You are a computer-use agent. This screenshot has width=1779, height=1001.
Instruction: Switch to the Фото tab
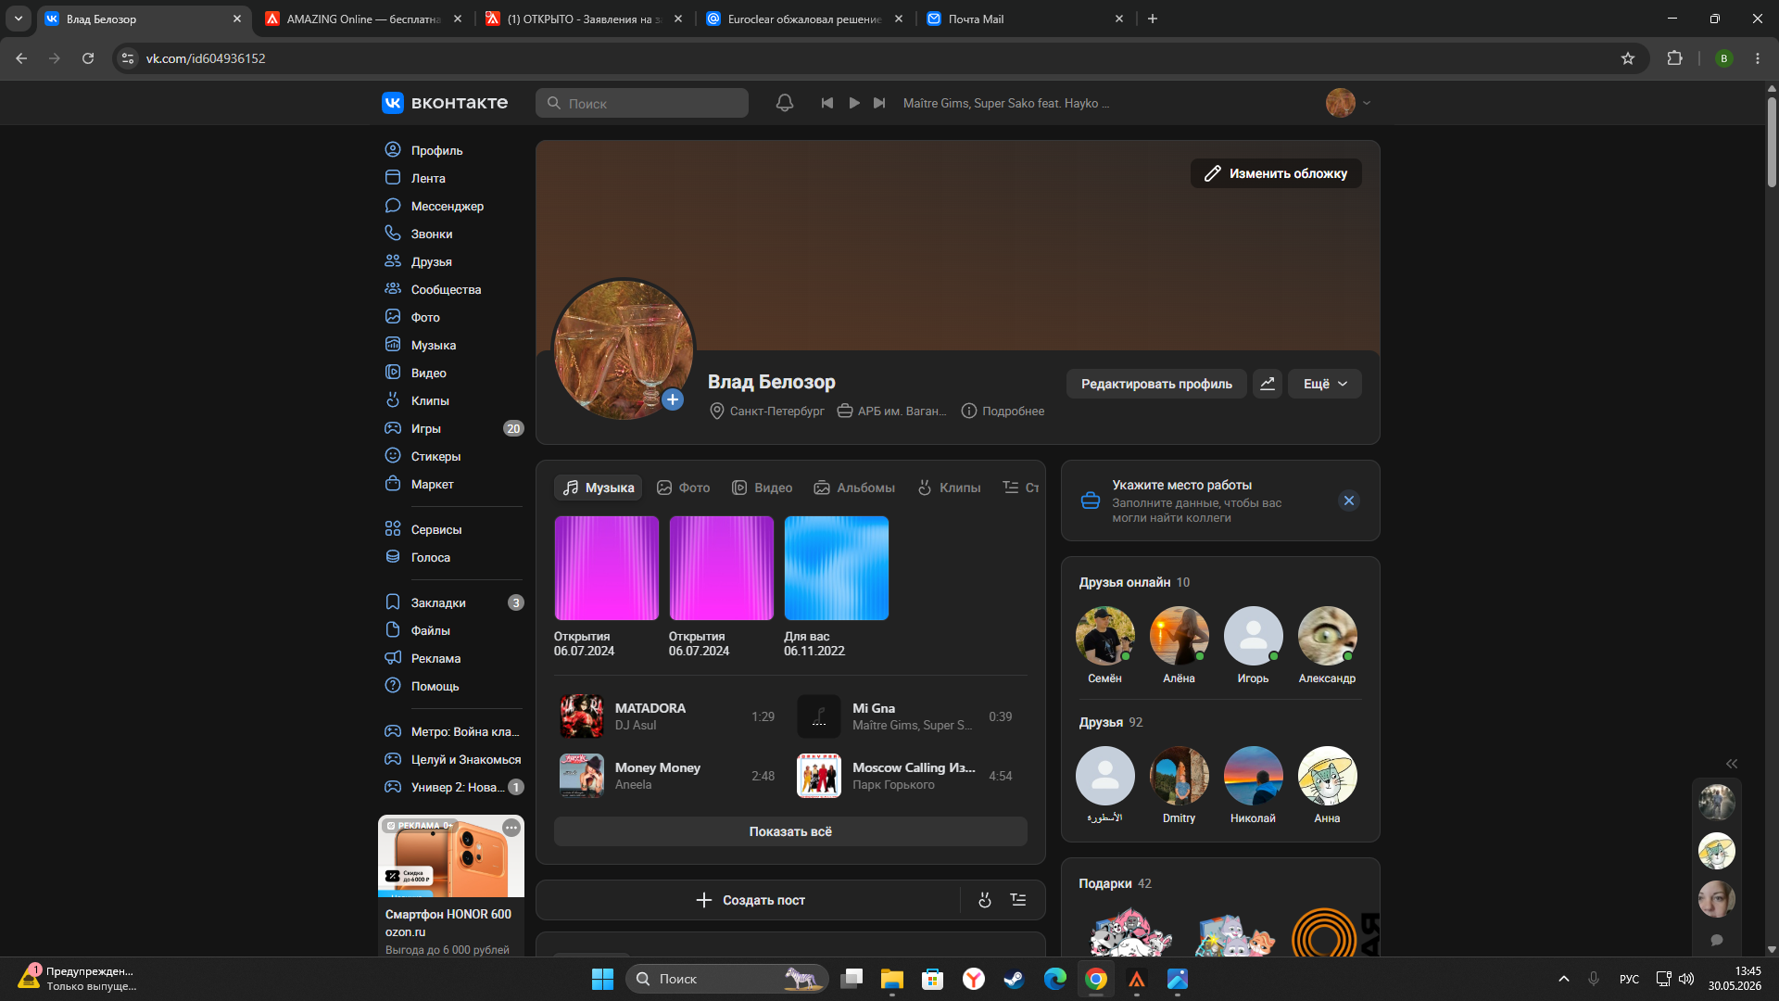(x=684, y=488)
